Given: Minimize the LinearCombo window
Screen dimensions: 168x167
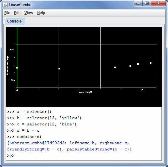Looking at the screenshot, I should point(138,3).
